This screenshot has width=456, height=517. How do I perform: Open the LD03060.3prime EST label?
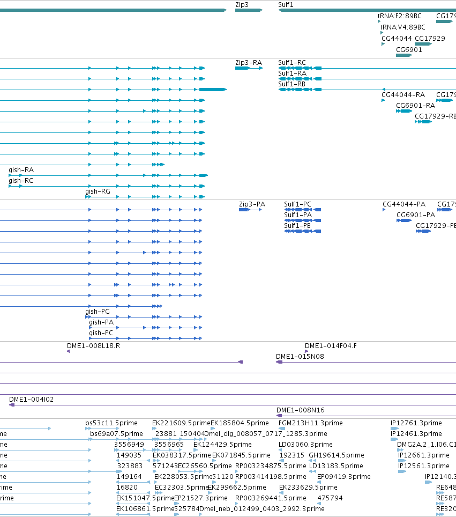point(306,445)
